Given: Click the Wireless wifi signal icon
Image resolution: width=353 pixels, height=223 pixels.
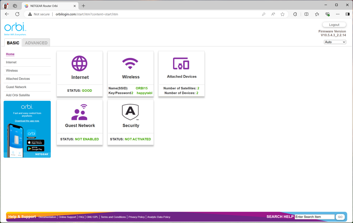Looking at the screenshot, I should point(130,63).
